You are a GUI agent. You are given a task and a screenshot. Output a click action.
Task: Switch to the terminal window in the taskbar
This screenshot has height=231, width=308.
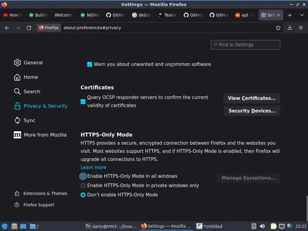click(x=111, y=226)
